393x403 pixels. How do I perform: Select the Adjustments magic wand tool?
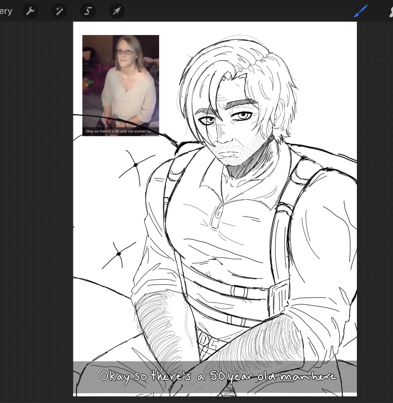[59, 11]
